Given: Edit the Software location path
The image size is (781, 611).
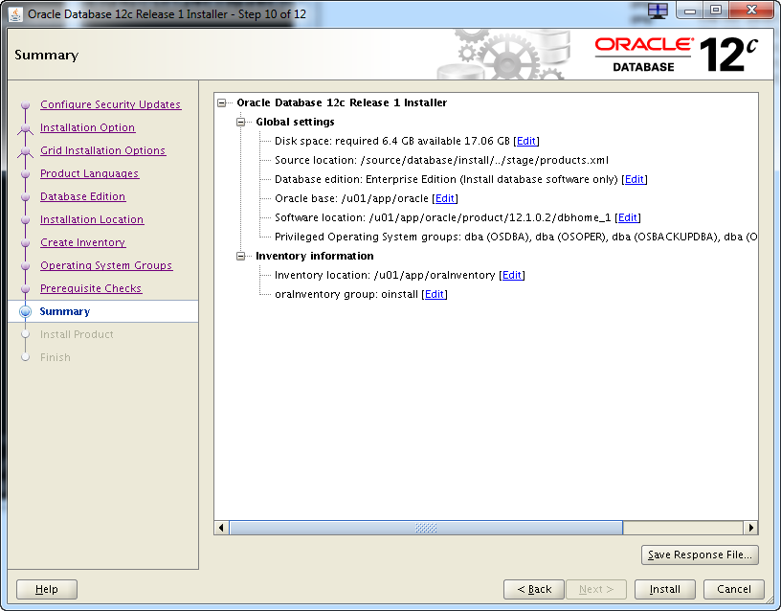Looking at the screenshot, I should point(628,217).
